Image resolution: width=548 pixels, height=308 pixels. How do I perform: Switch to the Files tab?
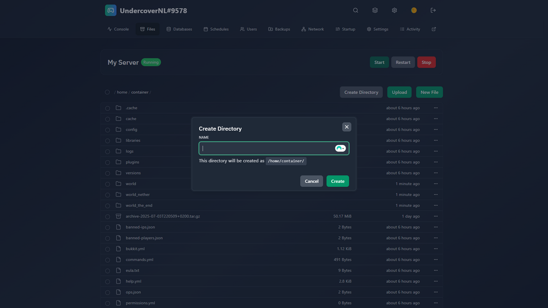(x=147, y=29)
